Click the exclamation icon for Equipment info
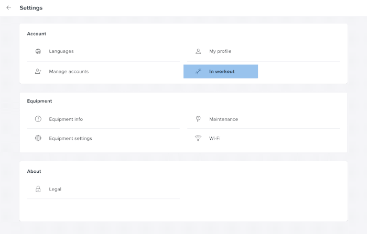The height and width of the screenshot is (234, 367). (38, 119)
